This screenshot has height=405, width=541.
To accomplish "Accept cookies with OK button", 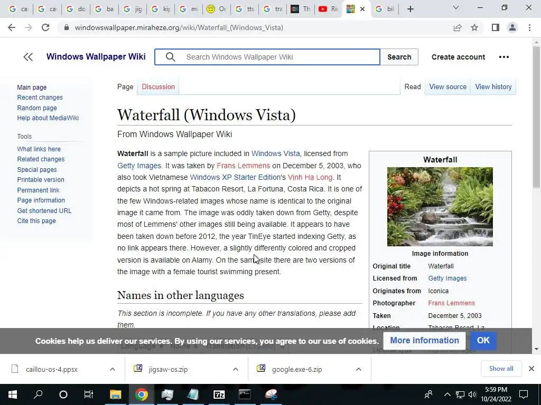I will pyautogui.click(x=483, y=340).
